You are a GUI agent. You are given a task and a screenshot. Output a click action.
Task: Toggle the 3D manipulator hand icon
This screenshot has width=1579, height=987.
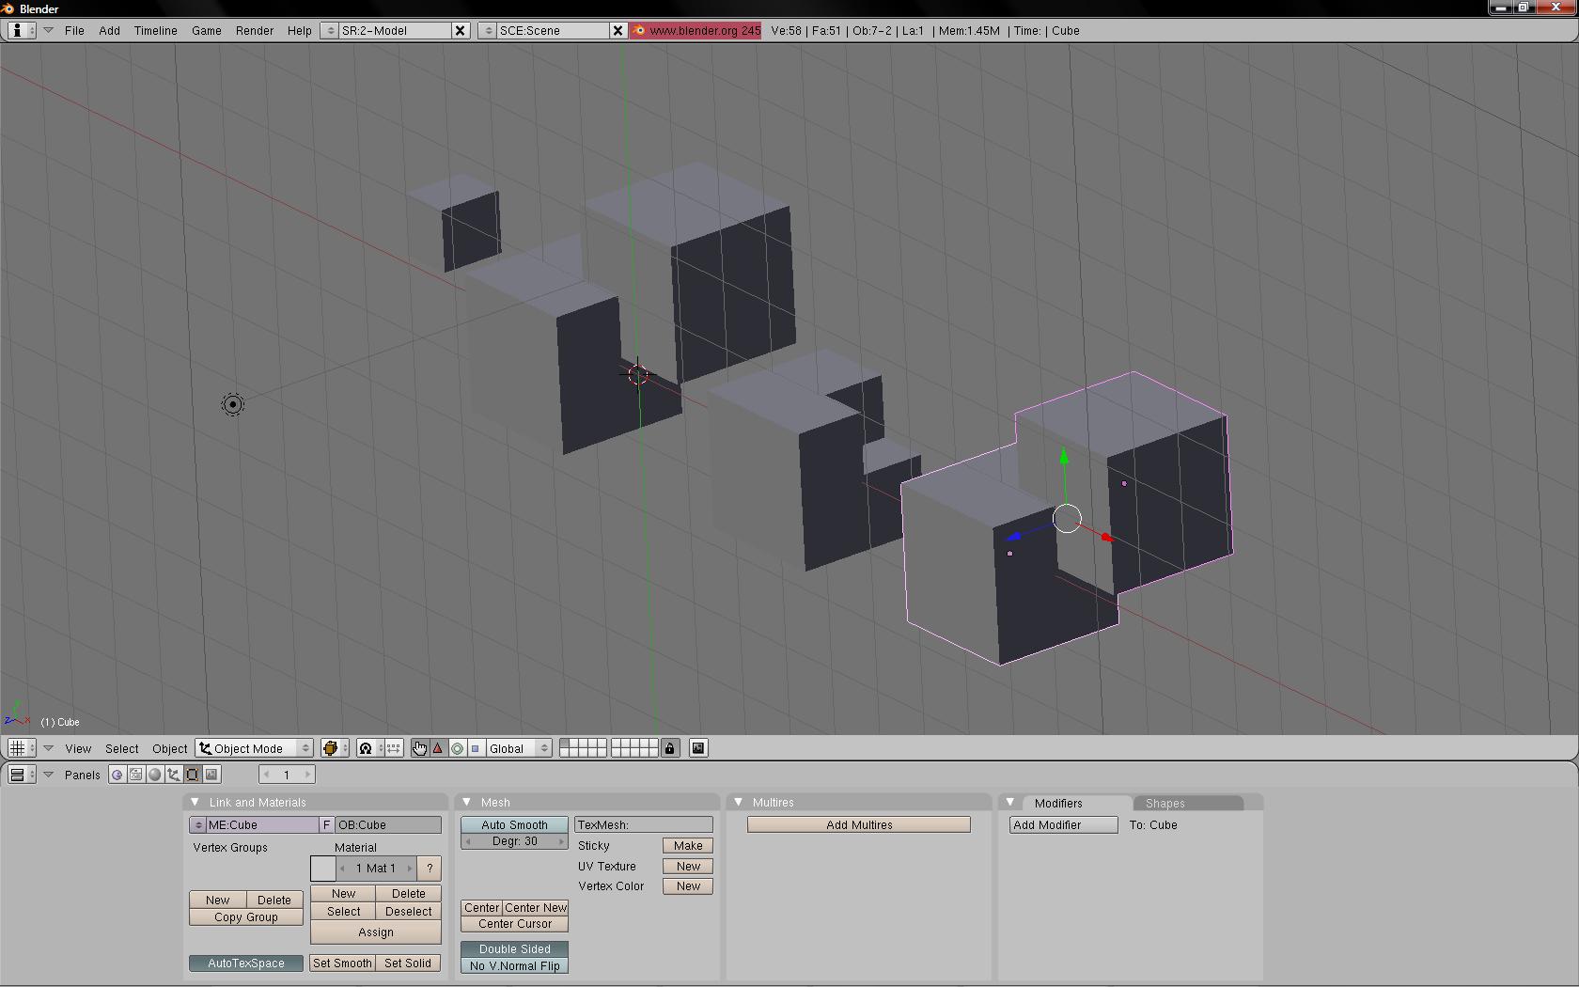click(x=419, y=748)
